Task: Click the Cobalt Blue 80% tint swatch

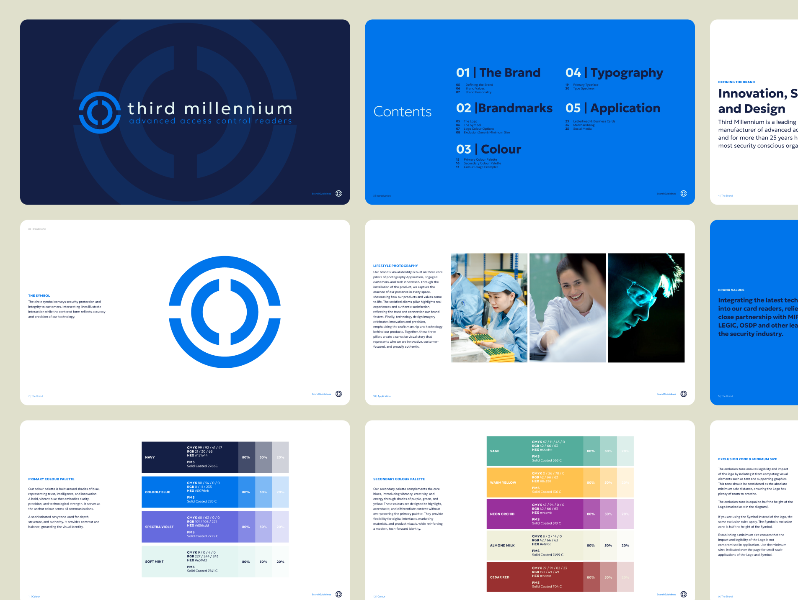Action: pyautogui.click(x=247, y=492)
